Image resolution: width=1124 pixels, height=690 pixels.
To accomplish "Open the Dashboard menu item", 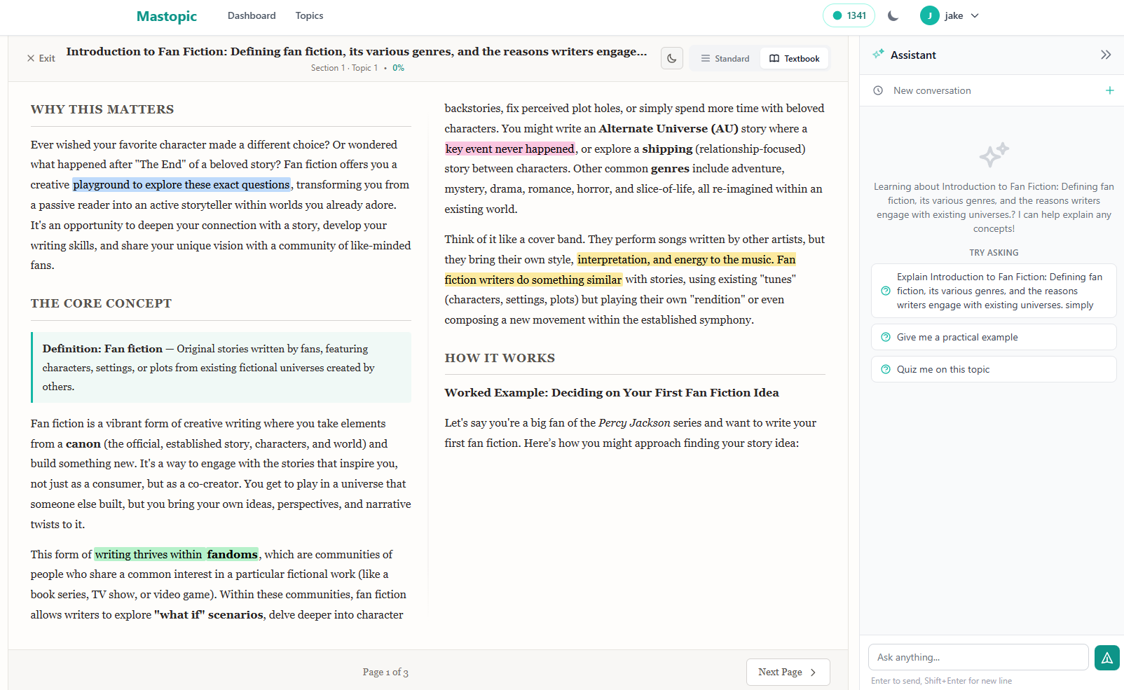I will click(x=252, y=15).
